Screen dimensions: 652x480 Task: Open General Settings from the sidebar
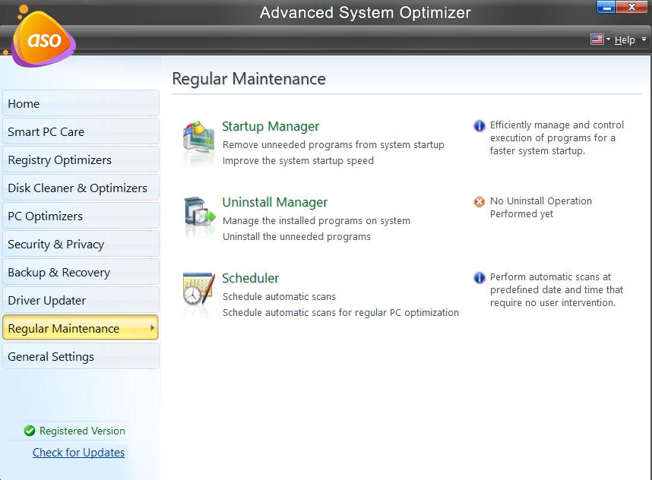pyautogui.click(x=81, y=357)
